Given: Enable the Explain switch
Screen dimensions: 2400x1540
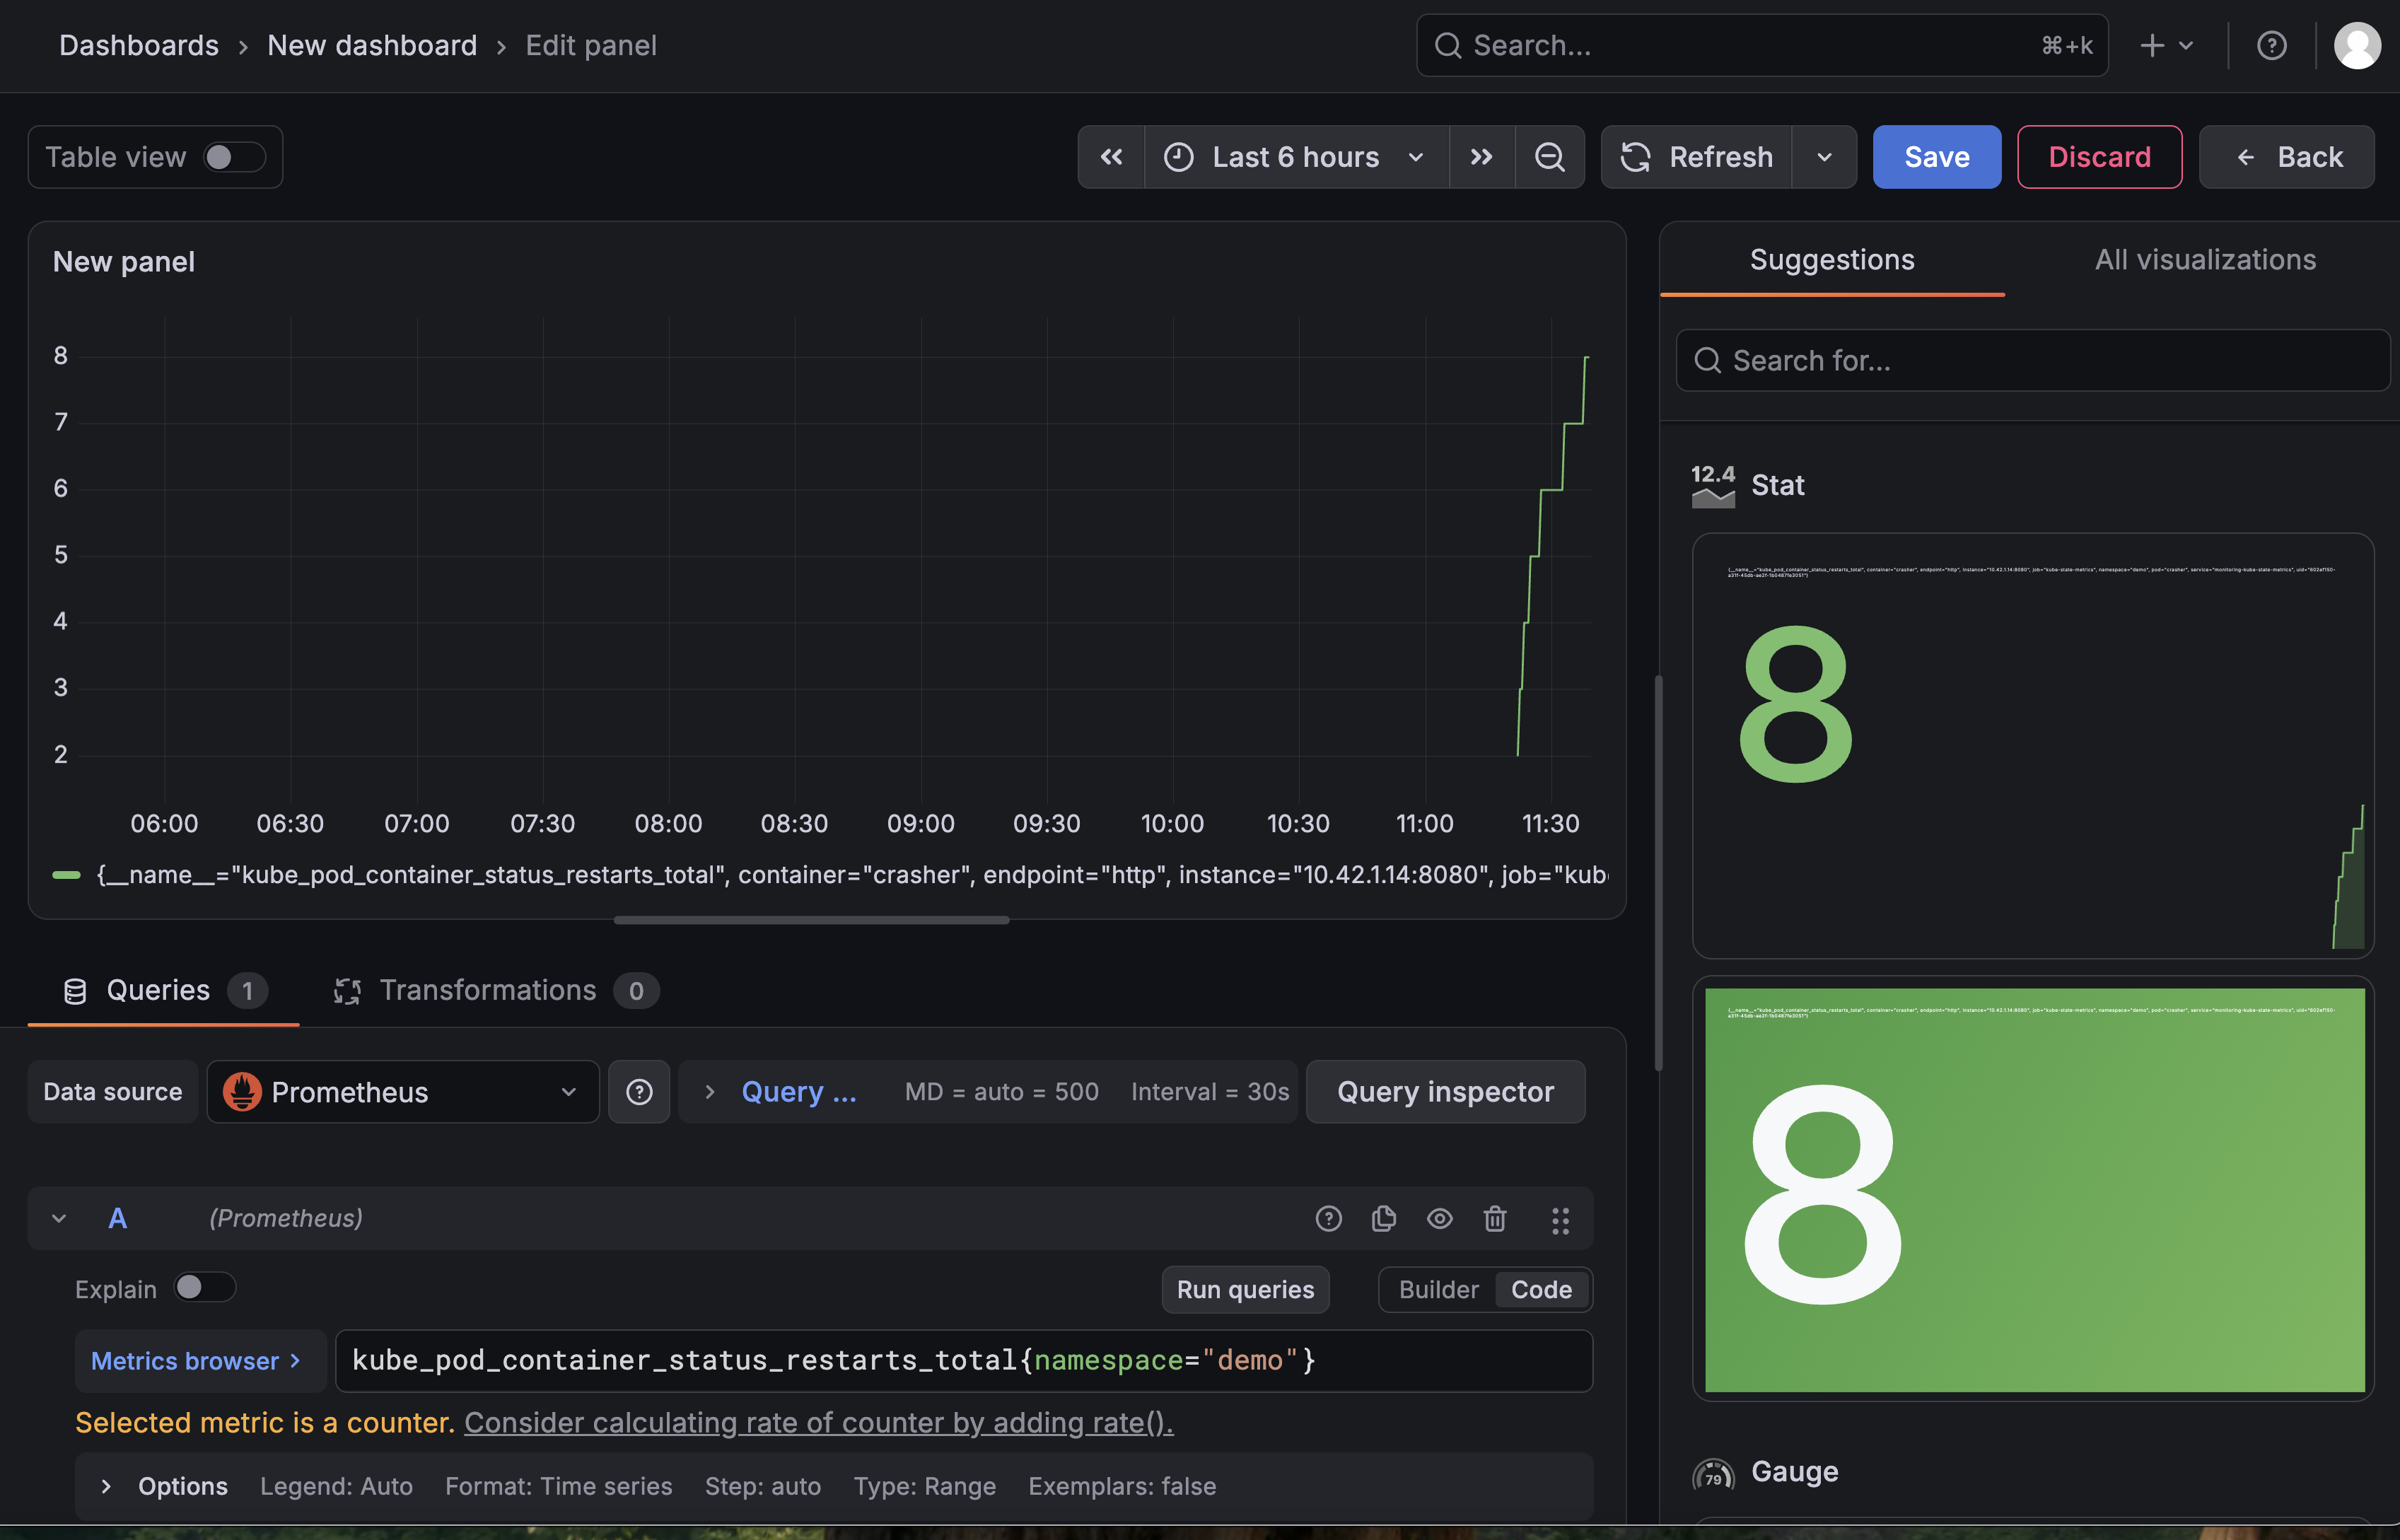Looking at the screenshot, I should coord(205,1287).
